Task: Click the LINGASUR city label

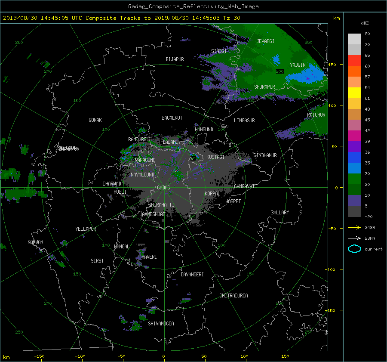Action: pyautogui.click(x=244, y=121)
